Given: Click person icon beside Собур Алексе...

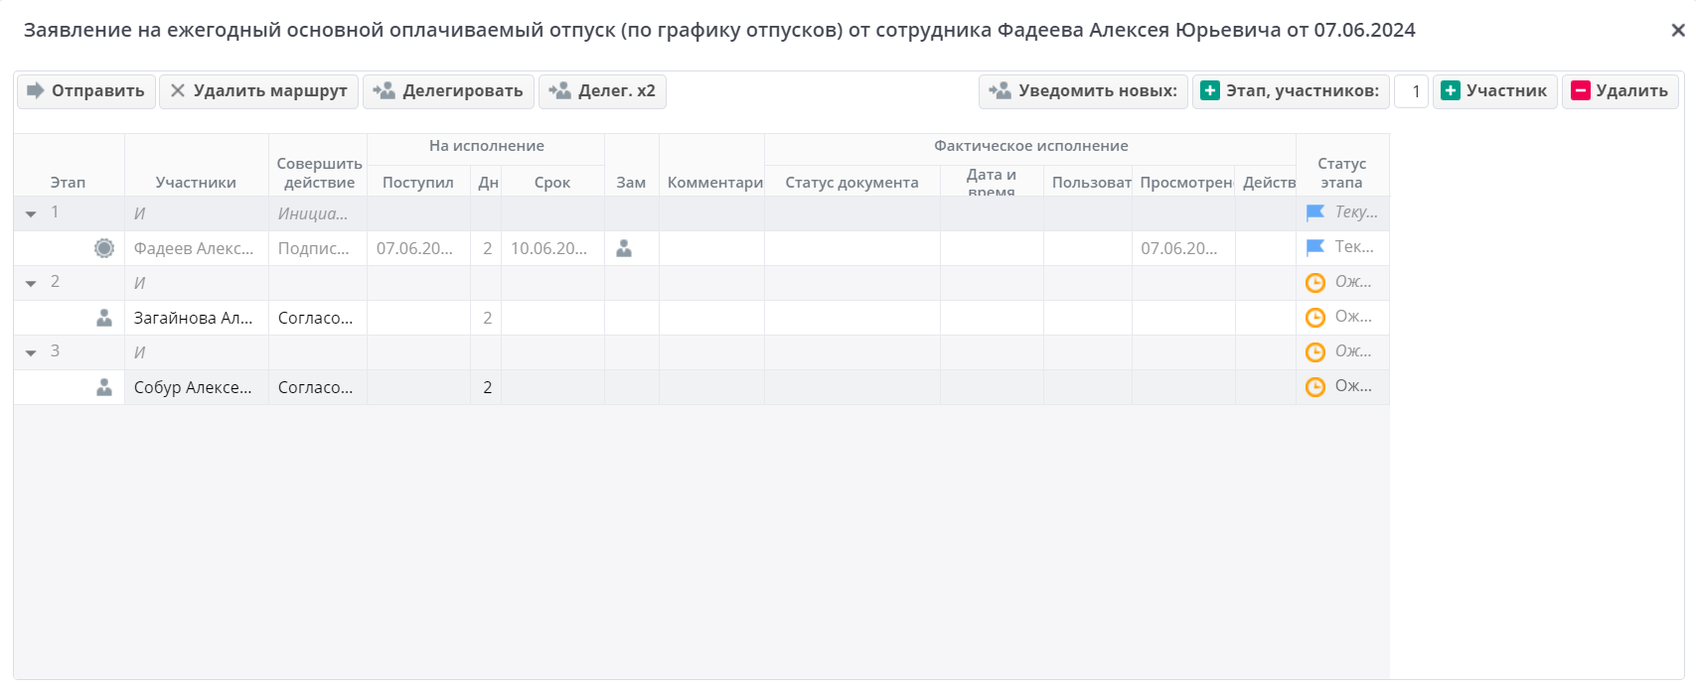Looking at the screenshot, I should 104,387.
